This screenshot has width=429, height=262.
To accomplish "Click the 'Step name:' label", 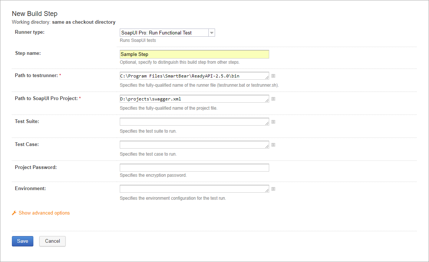I will 28,53.
